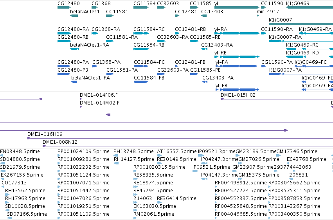
Task: Select transcript CG12480-RA
Action: coord(64,33)
